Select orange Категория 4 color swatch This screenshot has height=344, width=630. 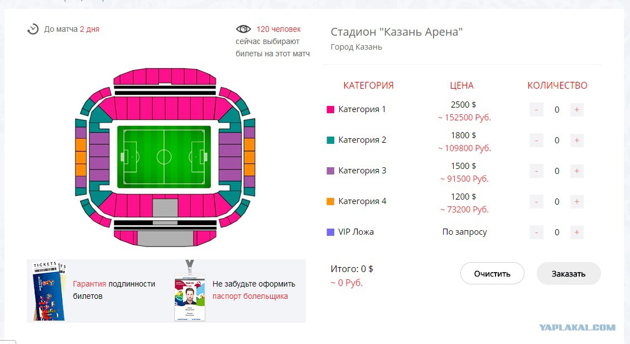click(331, 201)
